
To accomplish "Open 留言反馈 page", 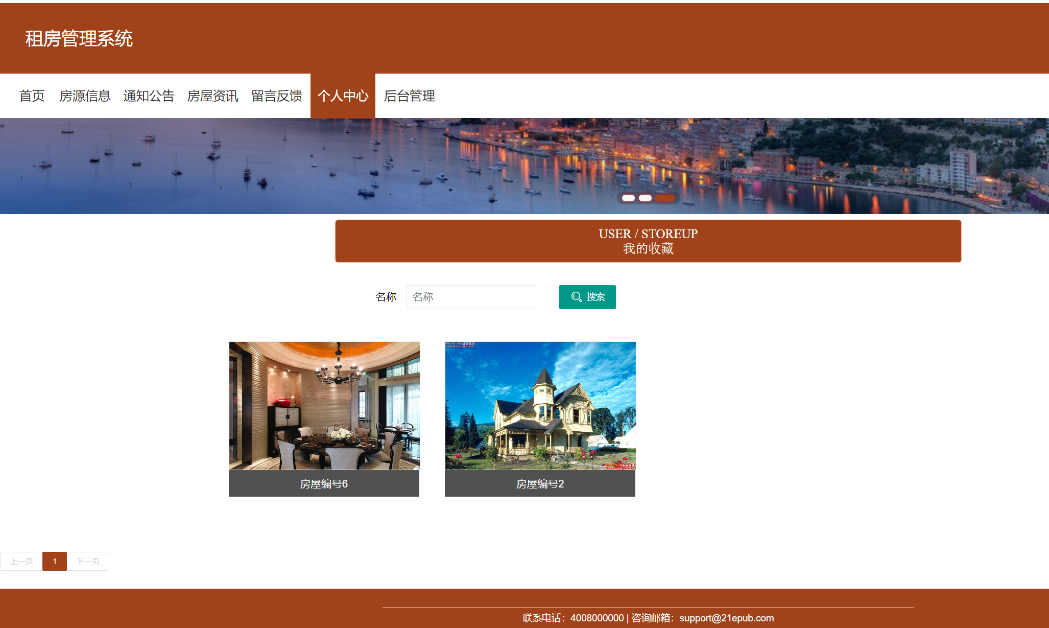I will tap(276, 96).
